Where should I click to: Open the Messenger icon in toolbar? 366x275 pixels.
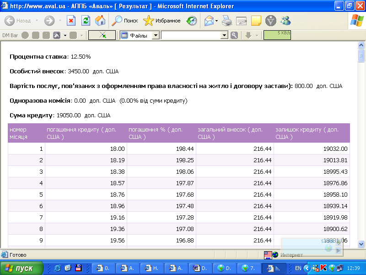tap(286, 21)
